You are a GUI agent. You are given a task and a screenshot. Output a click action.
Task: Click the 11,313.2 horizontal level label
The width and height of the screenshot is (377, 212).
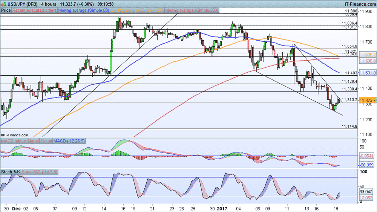(x=349, y=100)
